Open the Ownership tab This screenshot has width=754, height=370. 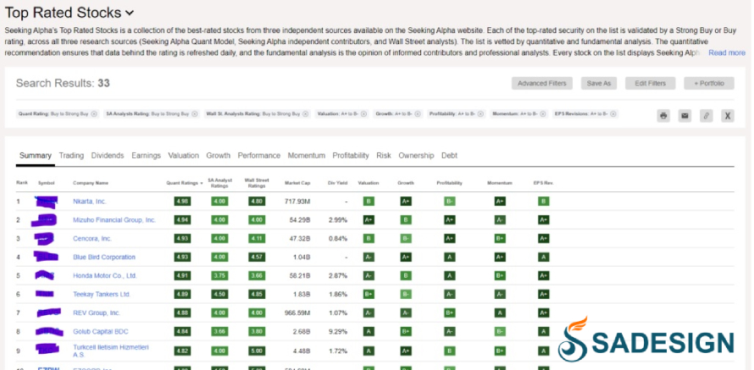416,156
